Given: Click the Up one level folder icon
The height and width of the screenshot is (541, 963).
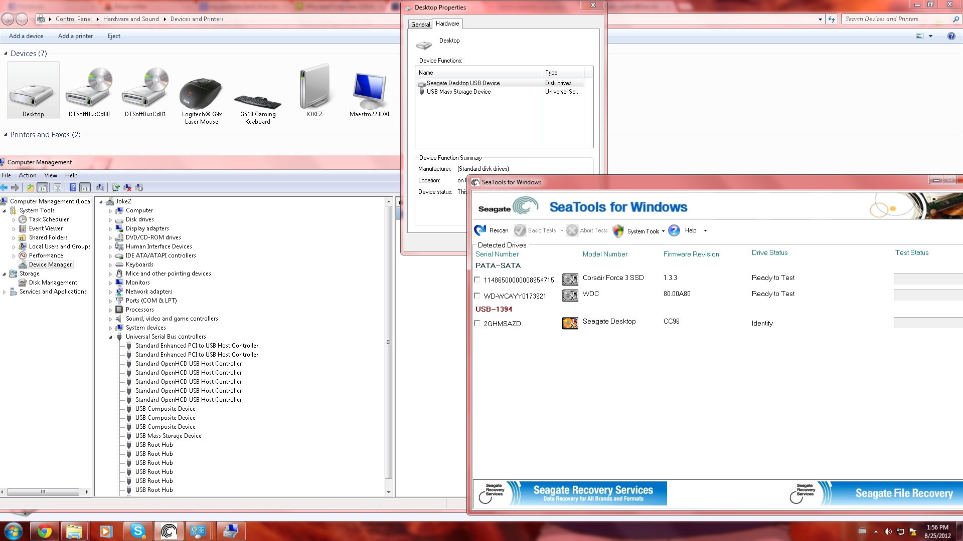Looking at the screenshot, I should (x=31, y=188).
